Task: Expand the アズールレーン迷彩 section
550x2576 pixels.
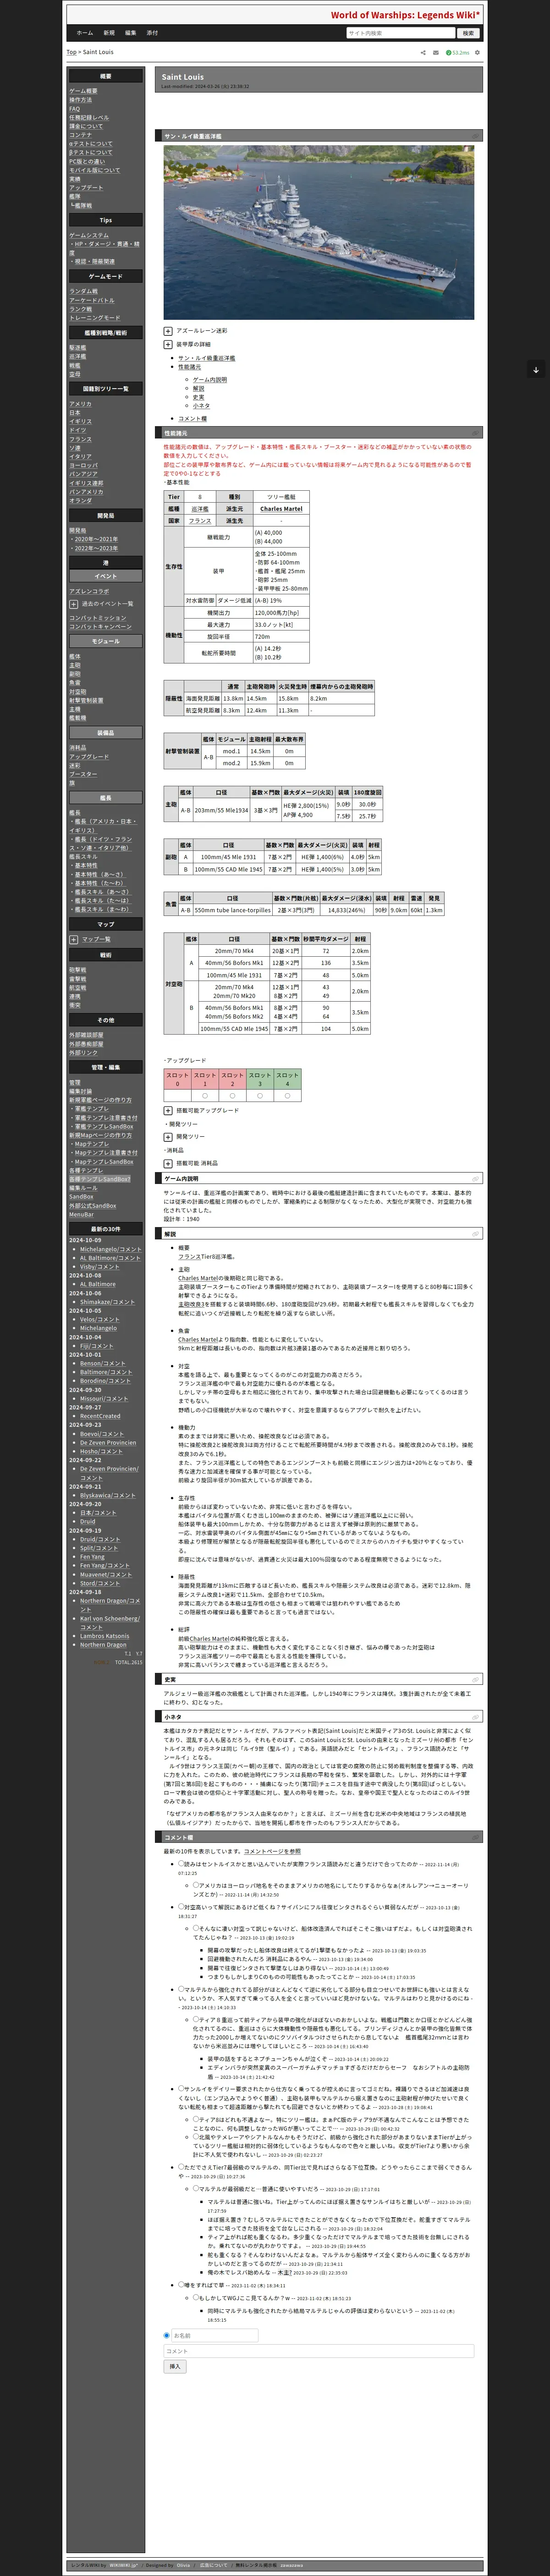Action: (168, 330)
